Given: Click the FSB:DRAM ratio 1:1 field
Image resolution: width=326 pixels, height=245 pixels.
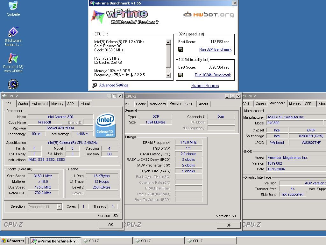Looking at the screenshot, I should [x=188, y=148].
